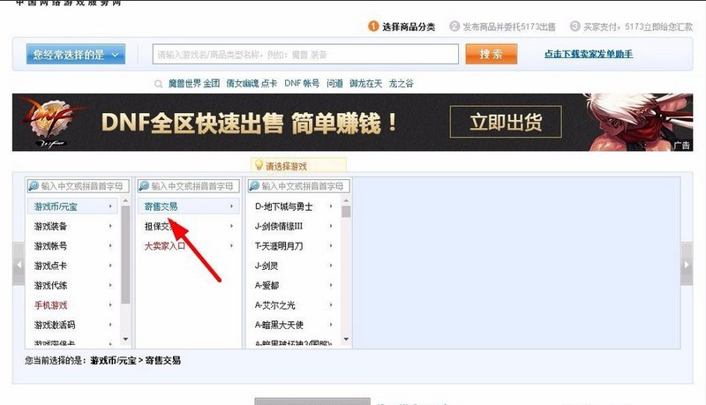706x405 pixels.
Task: Select game D-地下城与勇士
Action: [x=294, y=206]
